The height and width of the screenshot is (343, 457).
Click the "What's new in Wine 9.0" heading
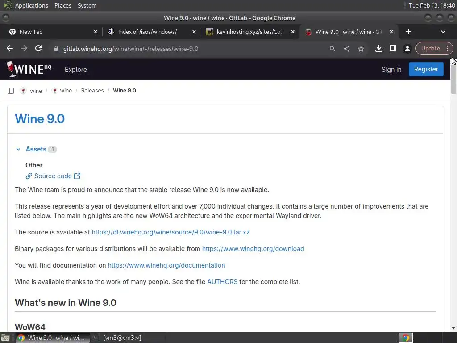(66, 302)
